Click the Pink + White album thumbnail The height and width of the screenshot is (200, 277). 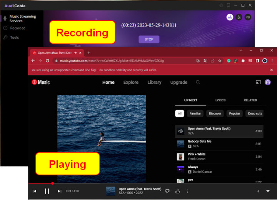coord(180,157)
